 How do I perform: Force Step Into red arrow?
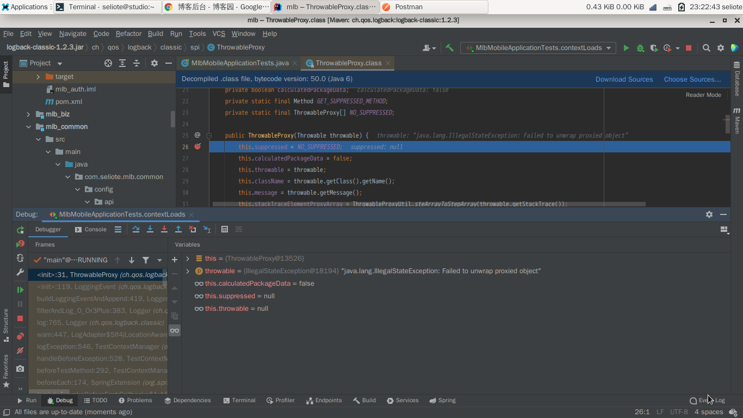164,229
